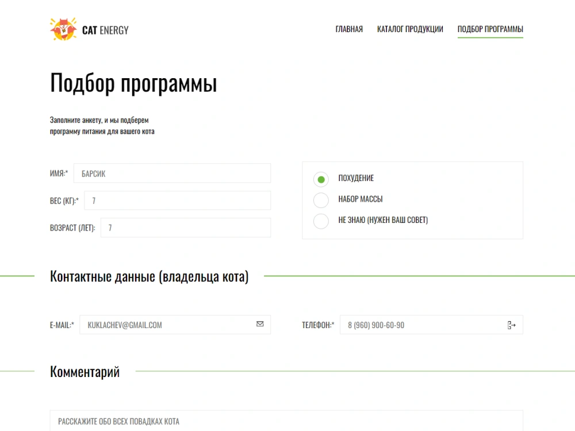Click the Комментарий section heading
575x431 pixels.
[x=85, y=372]
